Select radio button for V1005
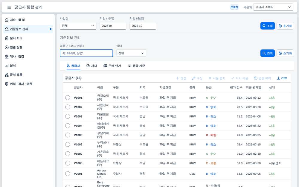Screen dimensions: 299x187 coord(68,135)
